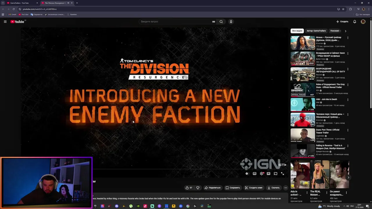Open Человек-паук: Новый день trailer thumbnail

pos(303,120)
